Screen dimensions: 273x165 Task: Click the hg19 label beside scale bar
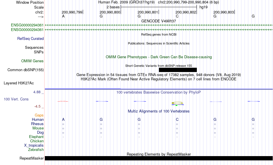pos(203,7)
